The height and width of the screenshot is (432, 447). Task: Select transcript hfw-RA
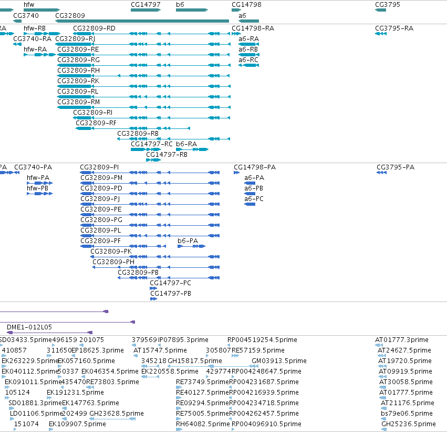coord(39,55)
